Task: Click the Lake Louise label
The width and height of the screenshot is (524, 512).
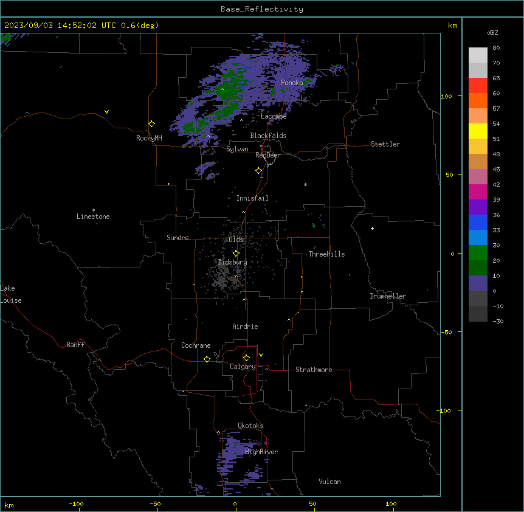Action: tap(11, 294)
